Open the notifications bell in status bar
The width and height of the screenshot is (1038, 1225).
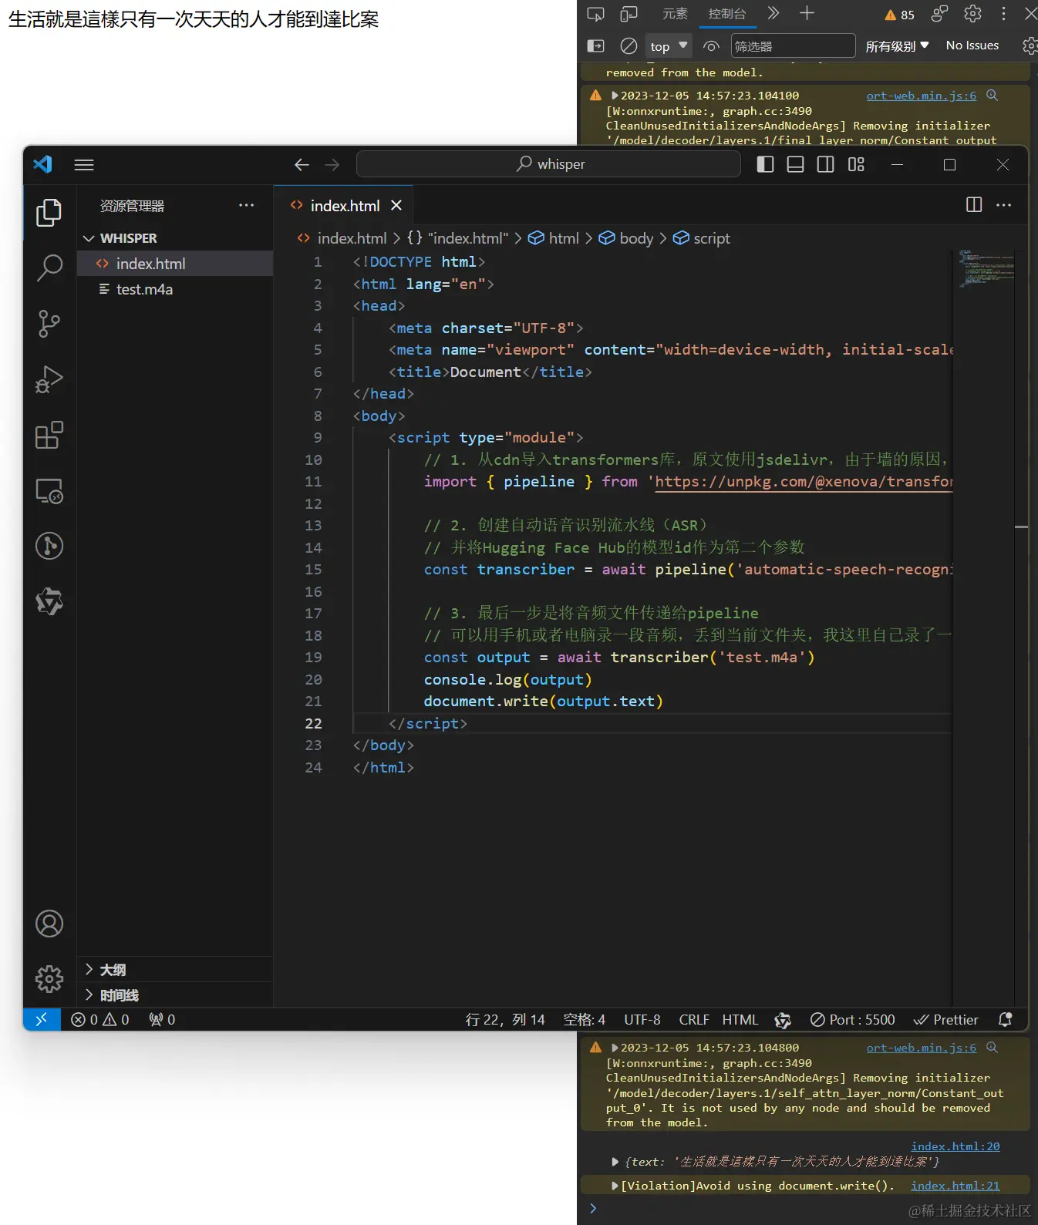pos(1005,1019)
